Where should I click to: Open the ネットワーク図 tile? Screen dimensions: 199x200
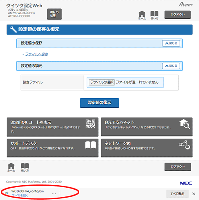[146, 148]
